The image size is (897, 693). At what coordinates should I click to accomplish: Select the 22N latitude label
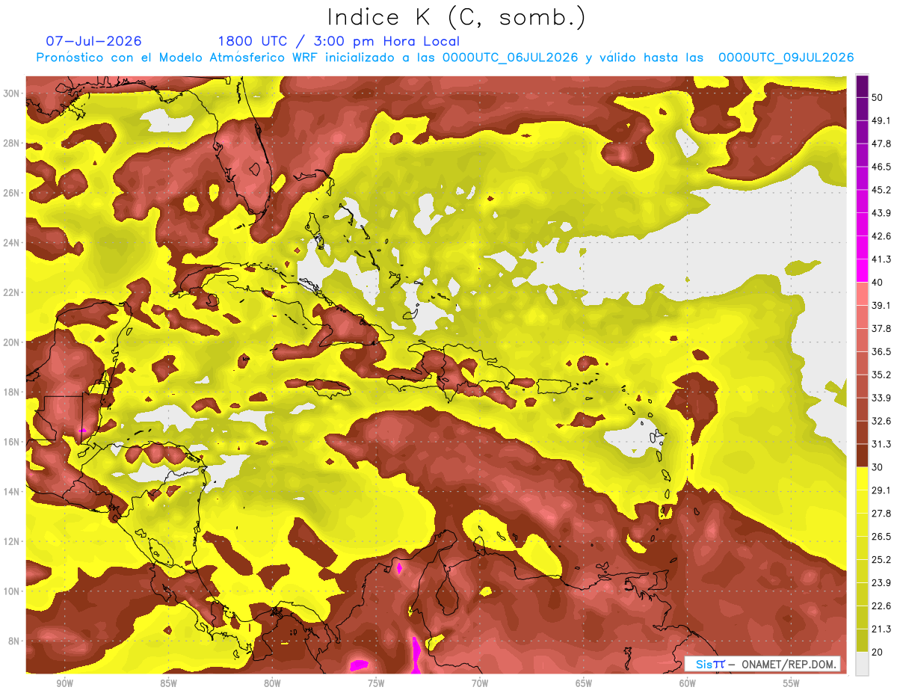12,292
